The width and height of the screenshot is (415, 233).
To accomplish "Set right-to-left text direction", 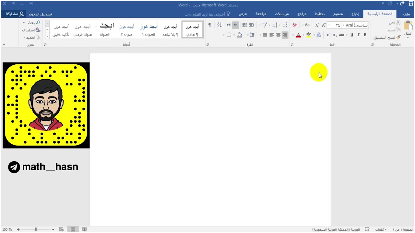I will point(235,25).
